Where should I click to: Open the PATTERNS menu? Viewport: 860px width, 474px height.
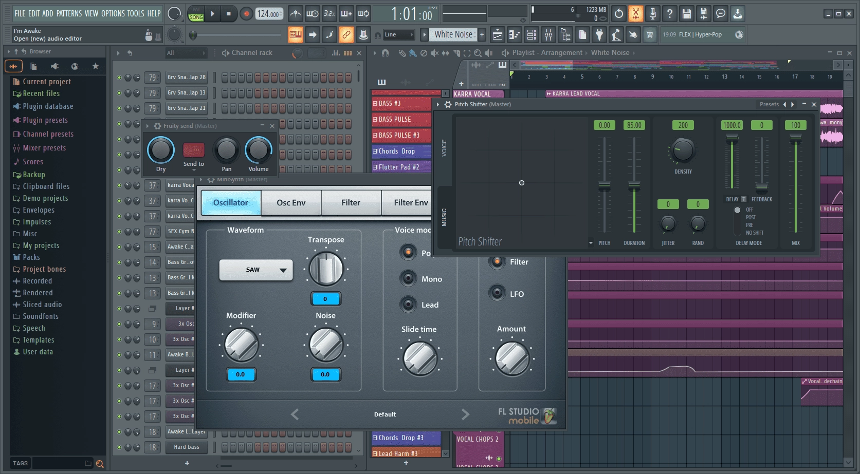coord(69,14)
